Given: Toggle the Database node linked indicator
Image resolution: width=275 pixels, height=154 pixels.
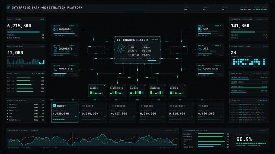Looking at the screenshot, I should 76,26.
